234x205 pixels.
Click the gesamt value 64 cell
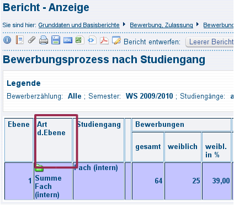[x=148, y=181]
